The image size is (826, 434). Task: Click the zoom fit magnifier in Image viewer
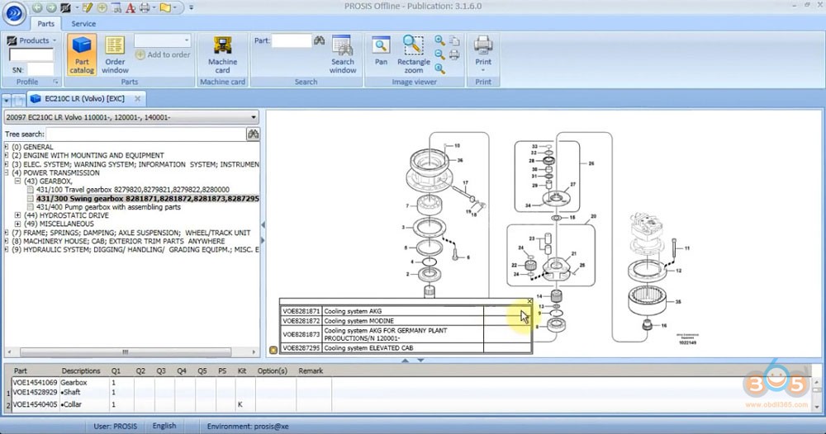tap(440, 69)
